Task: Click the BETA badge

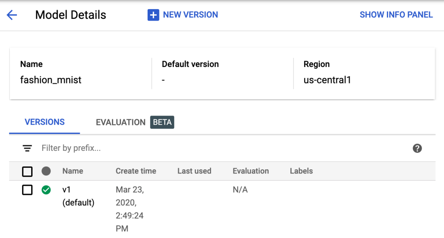Action: tap(162, 122)
